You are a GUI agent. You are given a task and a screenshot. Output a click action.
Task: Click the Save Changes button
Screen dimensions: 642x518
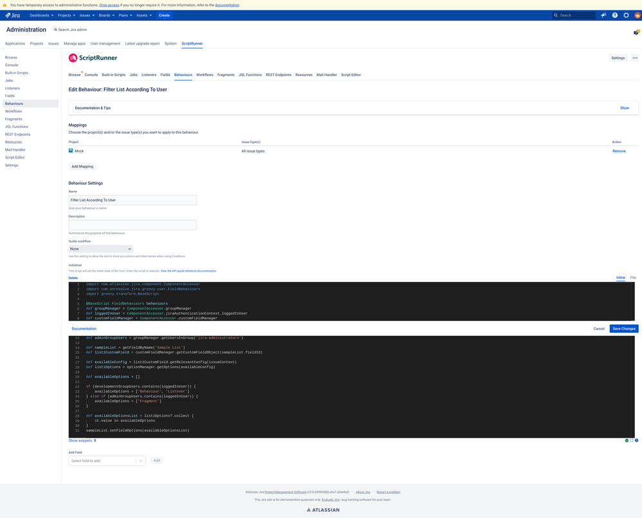[623, 328]
